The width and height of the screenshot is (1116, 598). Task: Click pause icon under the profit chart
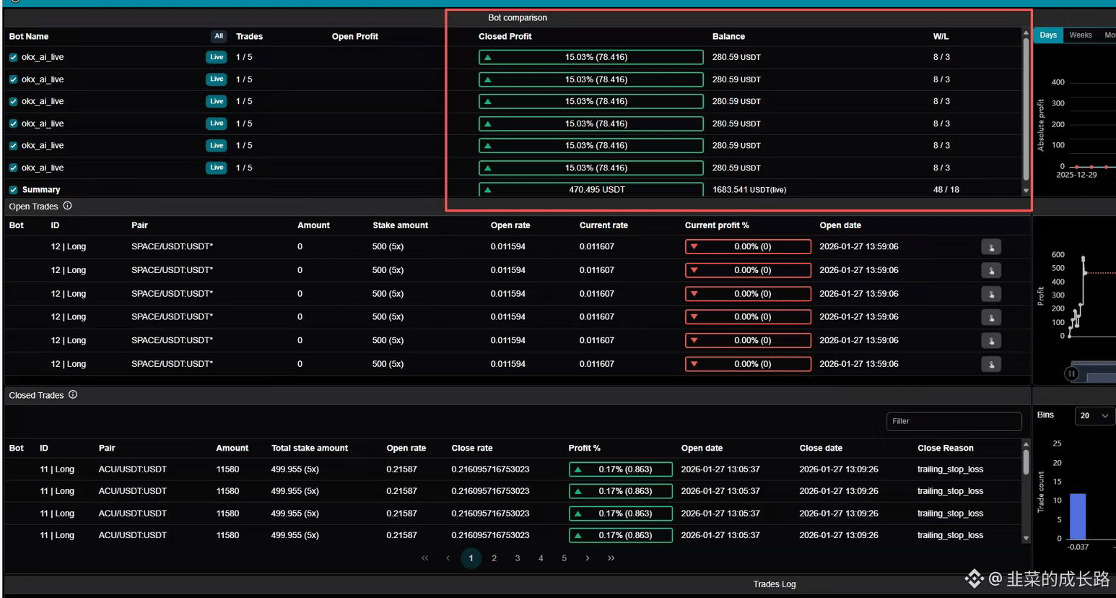pos(1072,373)
